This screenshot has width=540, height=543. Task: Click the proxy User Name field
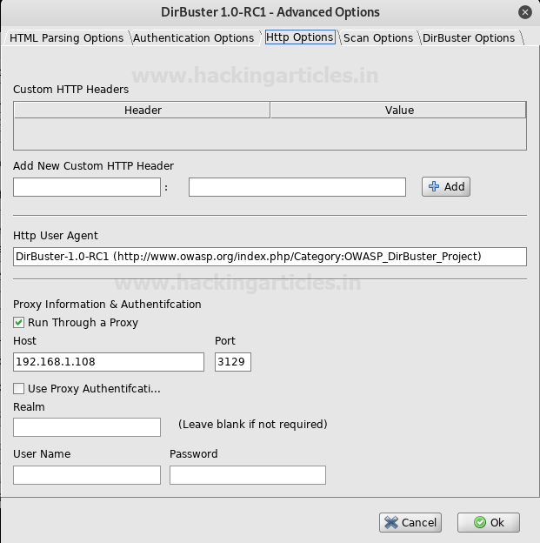pos(87,475)
